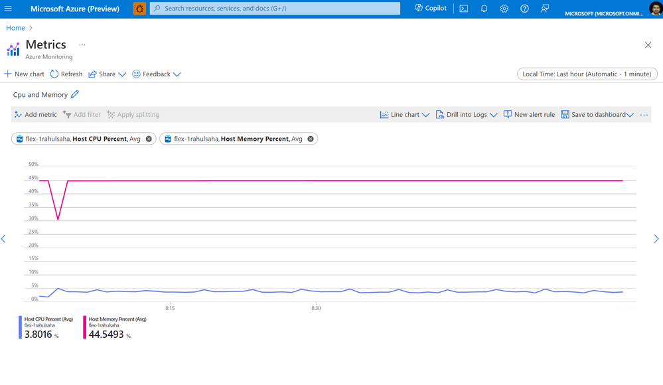Launch Cloud Shell terminal icon

[464, 9]
